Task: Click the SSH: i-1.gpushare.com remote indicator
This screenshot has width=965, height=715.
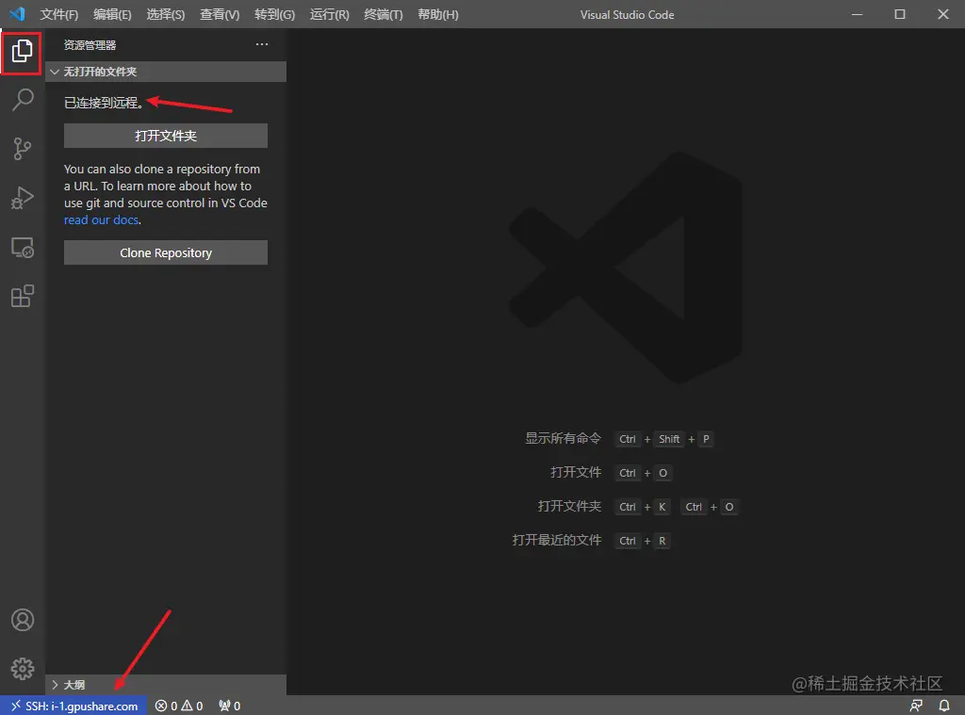Action: click(74, 706)
